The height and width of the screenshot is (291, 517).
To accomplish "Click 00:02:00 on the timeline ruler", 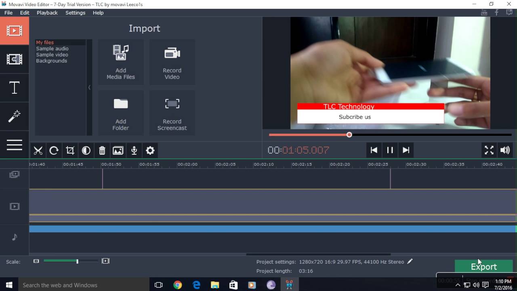I will click(x=187, y=164).
